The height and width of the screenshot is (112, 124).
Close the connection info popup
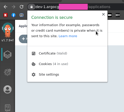pyautogui.click(x=103, y=14)
